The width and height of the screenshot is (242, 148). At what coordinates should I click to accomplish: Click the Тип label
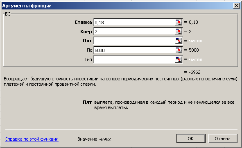(88, 59)
